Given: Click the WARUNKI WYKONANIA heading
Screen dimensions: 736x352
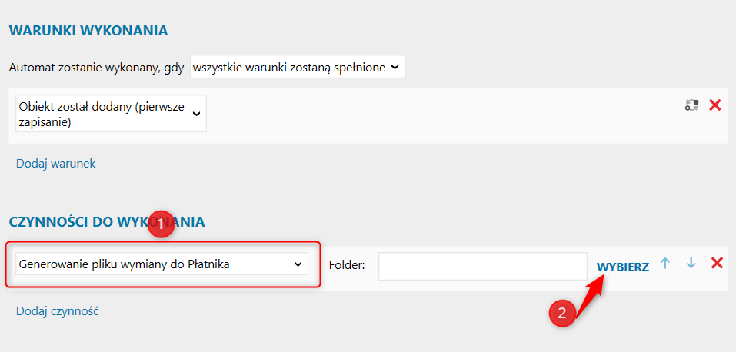Looking at the screenshot, I should click(88, 31).
